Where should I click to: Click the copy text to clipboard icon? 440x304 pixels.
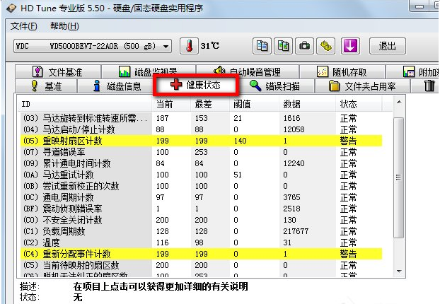coord(262,46)
